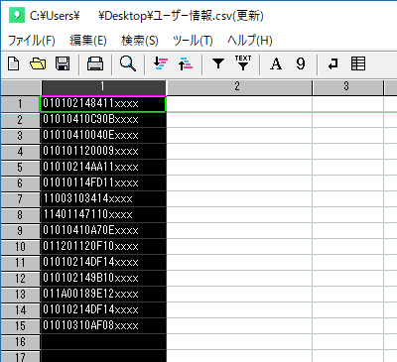
Task: Select row header 15
Action: pos(20,326)
